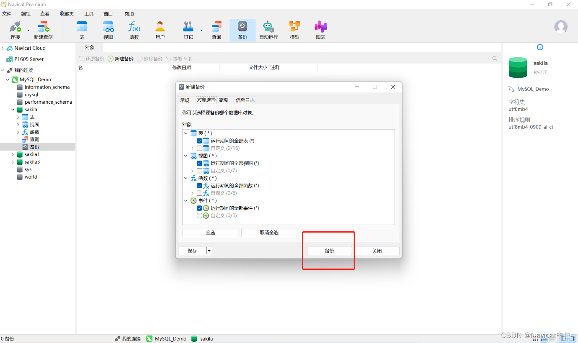Click the 其它 tools icon in the main toolbar
The width and height of the screenshot is (578, 343).
click(188, 27)
